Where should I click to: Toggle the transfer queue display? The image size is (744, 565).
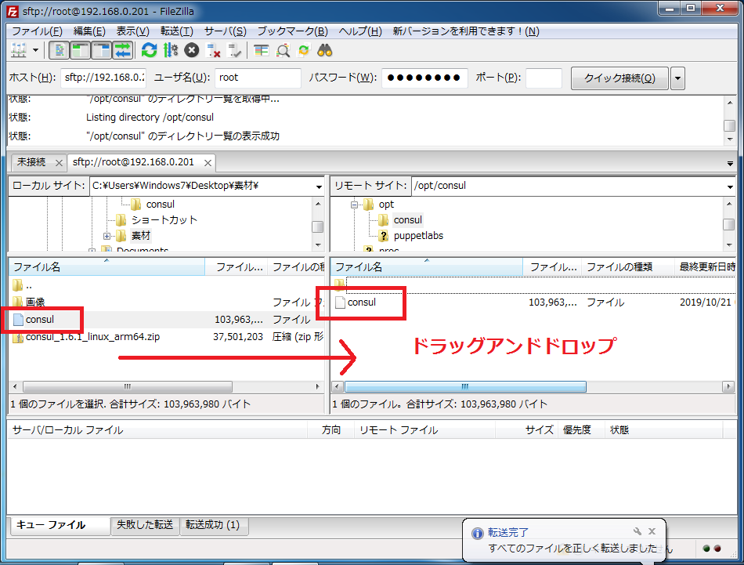pos(122,50)
